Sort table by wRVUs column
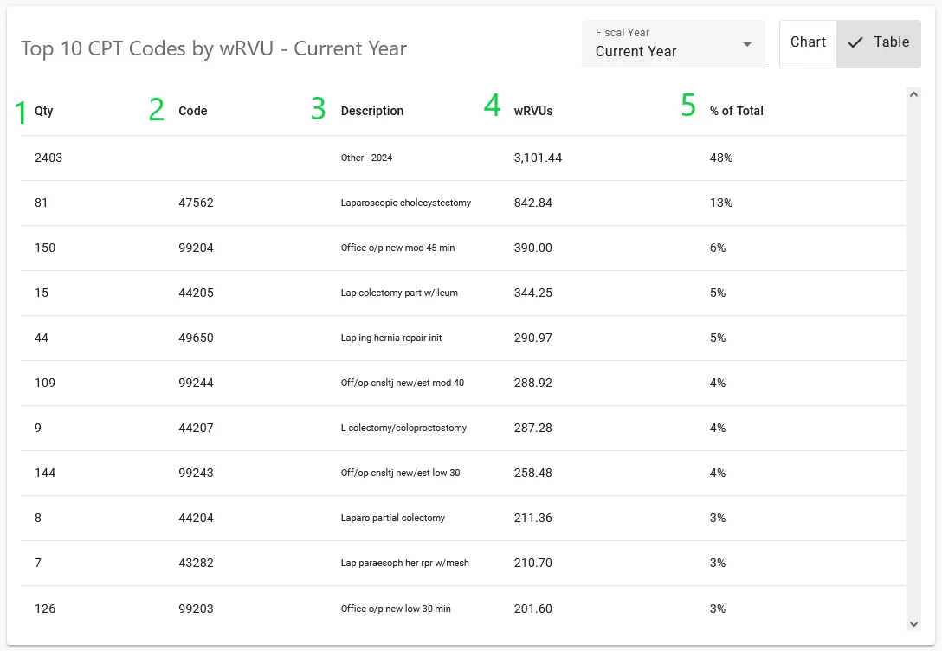 [533, 111]
